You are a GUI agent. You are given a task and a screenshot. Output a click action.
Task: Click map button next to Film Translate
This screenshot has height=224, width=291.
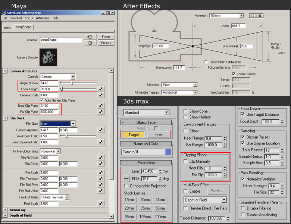coord(101,178)
